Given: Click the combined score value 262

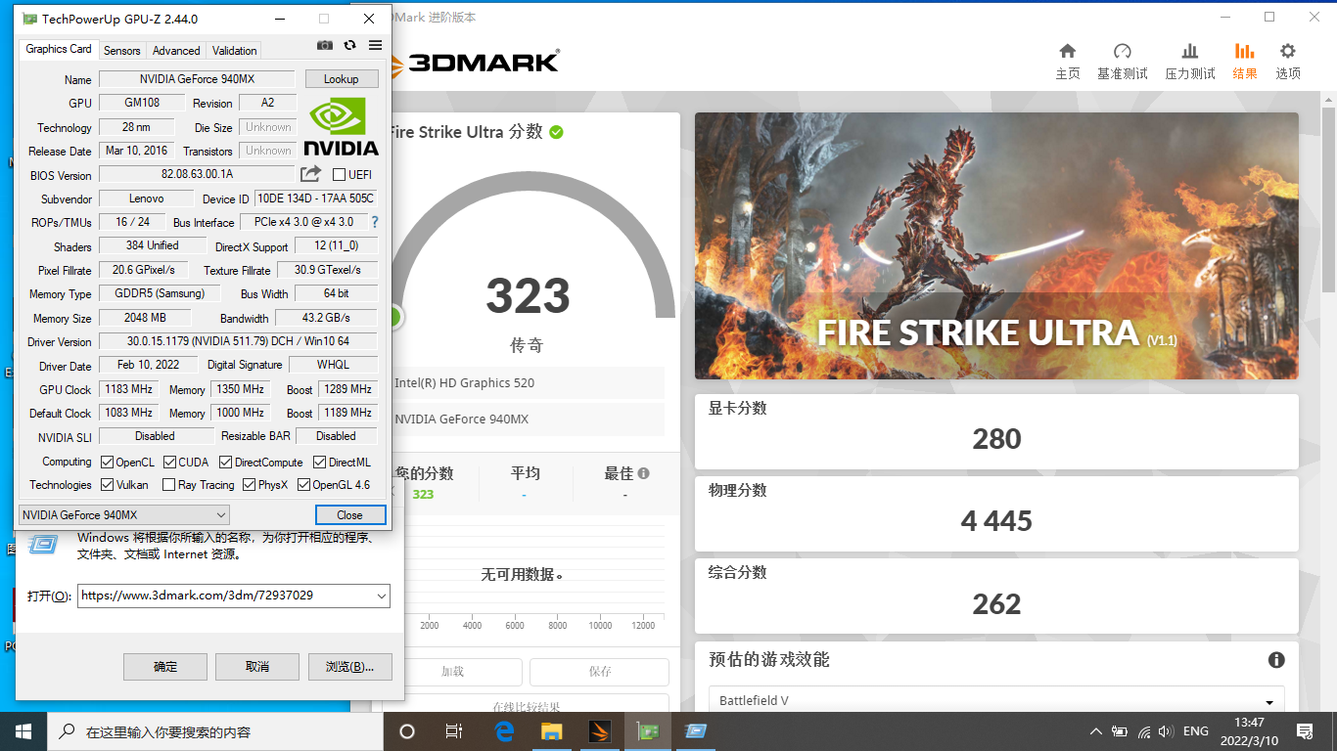Looking at the screenshot, I should 996,604.
